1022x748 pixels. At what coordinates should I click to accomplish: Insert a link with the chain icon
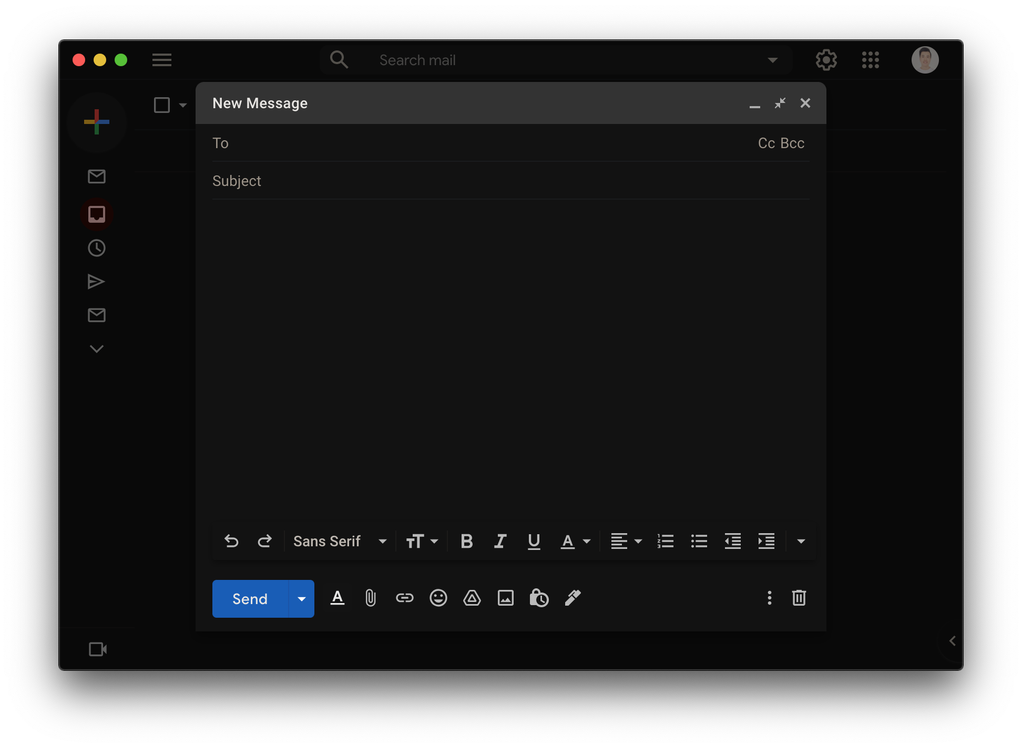404,598
